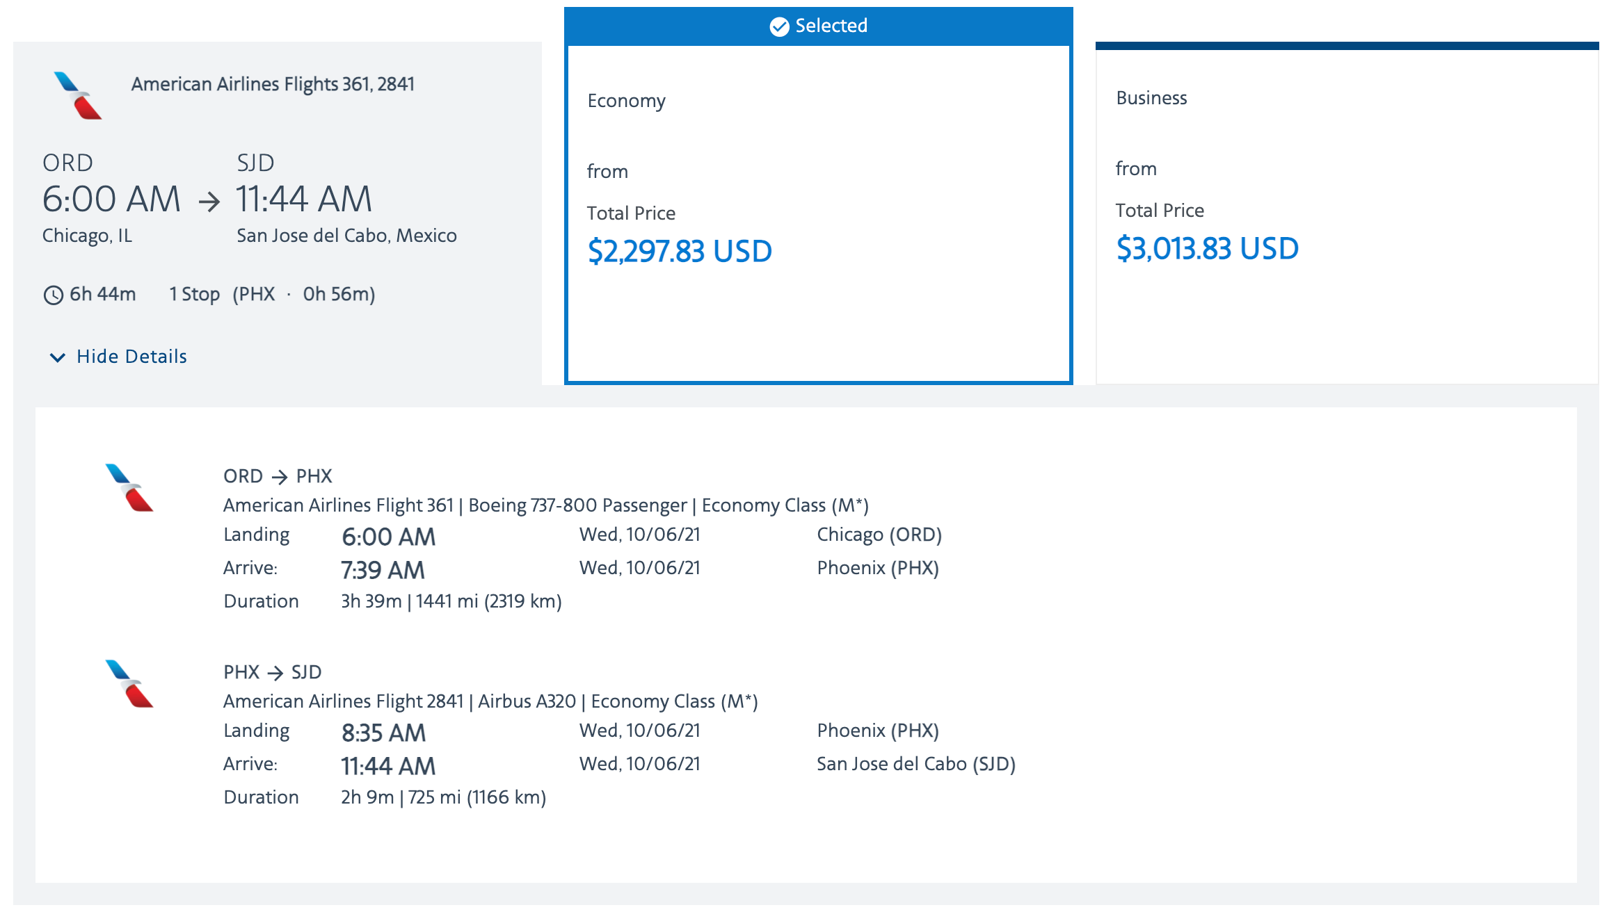Click the clock icon beside flight duration
Viewport: 1609px width, 912px height.
(54, 295)
